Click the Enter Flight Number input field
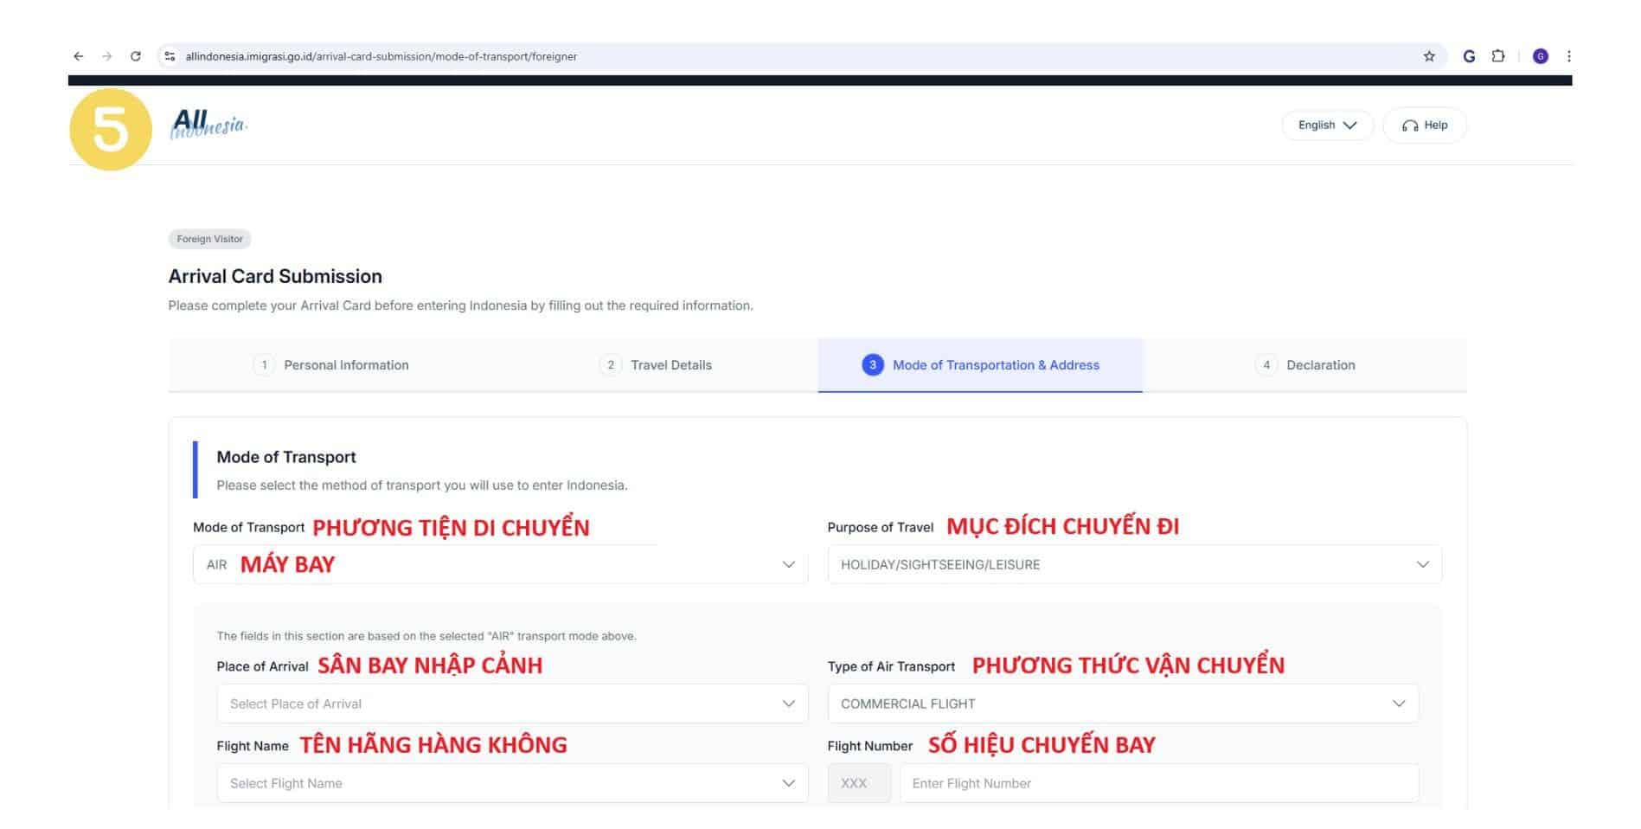The height and width of the screenshot is (829, 1641). [x=1157, y=783]
